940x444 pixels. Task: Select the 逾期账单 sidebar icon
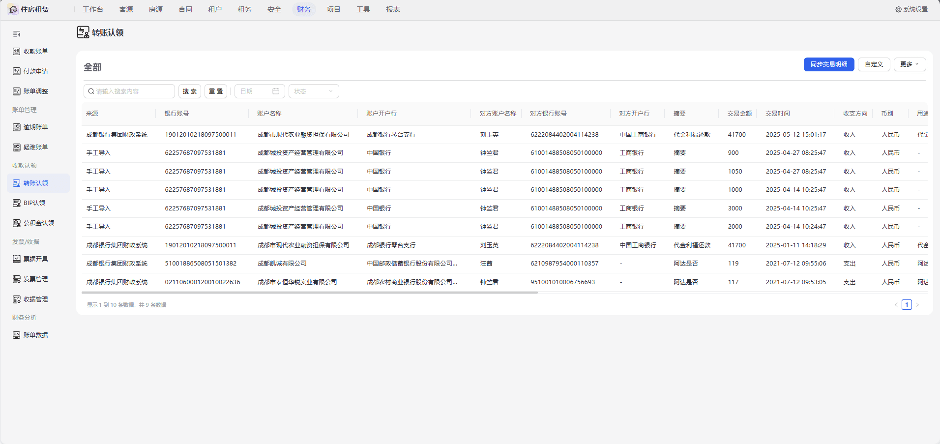pos(17,127)
